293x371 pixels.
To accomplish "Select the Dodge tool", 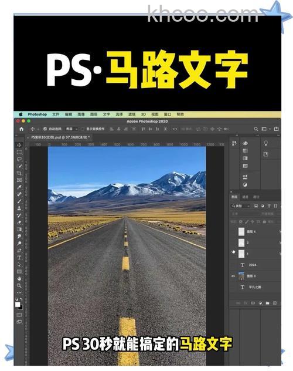I will click(19, 243).
